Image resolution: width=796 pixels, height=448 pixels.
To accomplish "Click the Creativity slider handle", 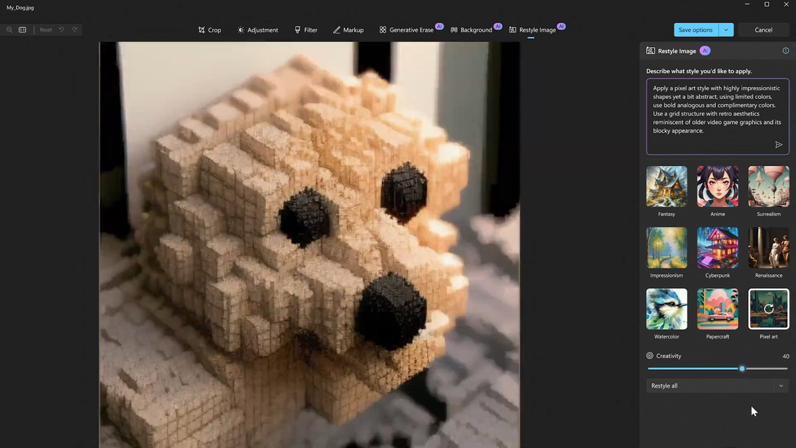I will point(742,368).
